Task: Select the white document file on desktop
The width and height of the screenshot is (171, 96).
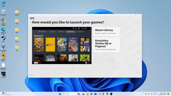Action: [x=3, y=66]
